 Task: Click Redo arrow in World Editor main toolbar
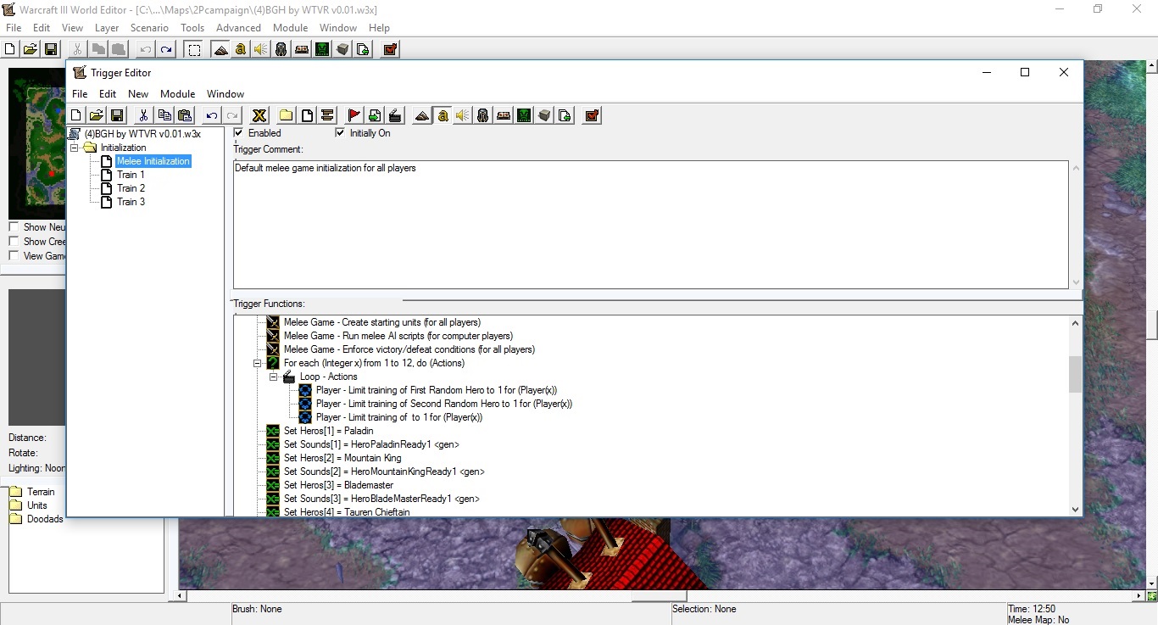click(x=166, y=49)
